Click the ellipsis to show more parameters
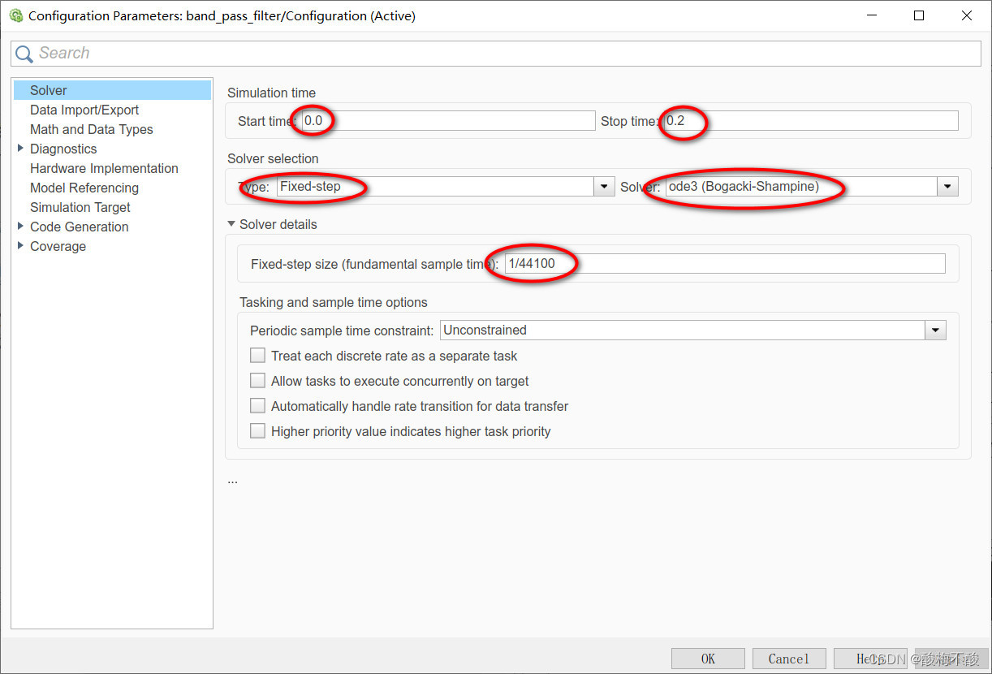 click(232, 480)
